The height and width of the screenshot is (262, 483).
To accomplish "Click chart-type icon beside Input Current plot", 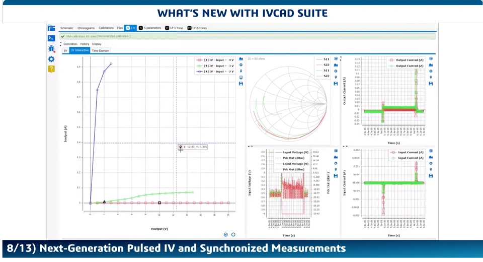I will click(x=431, y=157).
